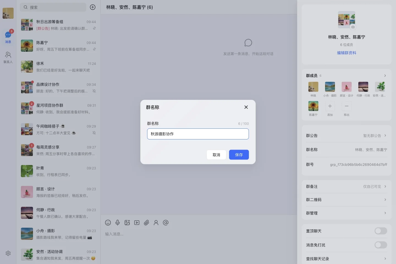Open the 叶青 conversation

point(58,171)
